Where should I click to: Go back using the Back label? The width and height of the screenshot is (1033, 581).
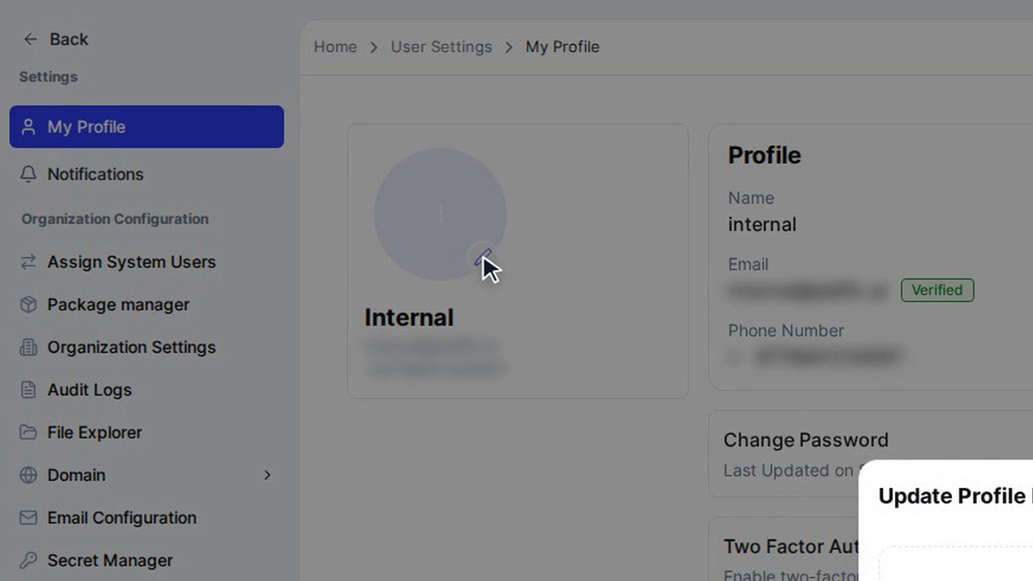pos(69,39)
